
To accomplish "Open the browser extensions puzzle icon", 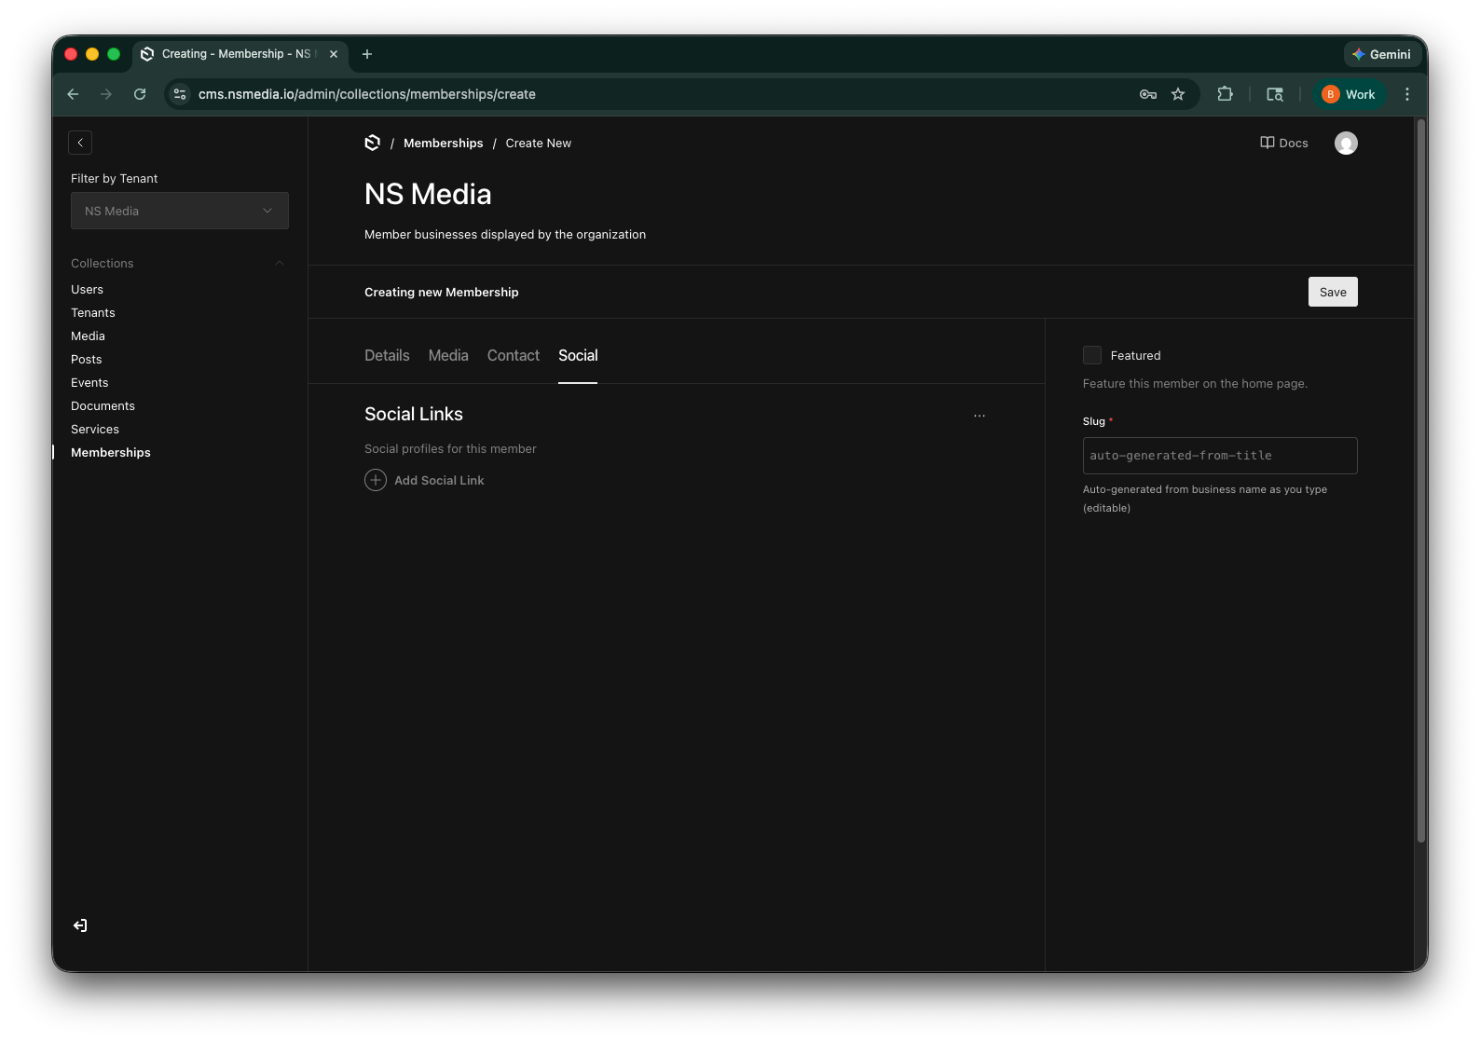I will tap(1226, 94).
